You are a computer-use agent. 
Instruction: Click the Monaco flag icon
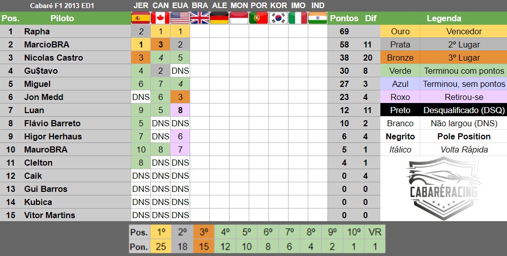(239, 18)
